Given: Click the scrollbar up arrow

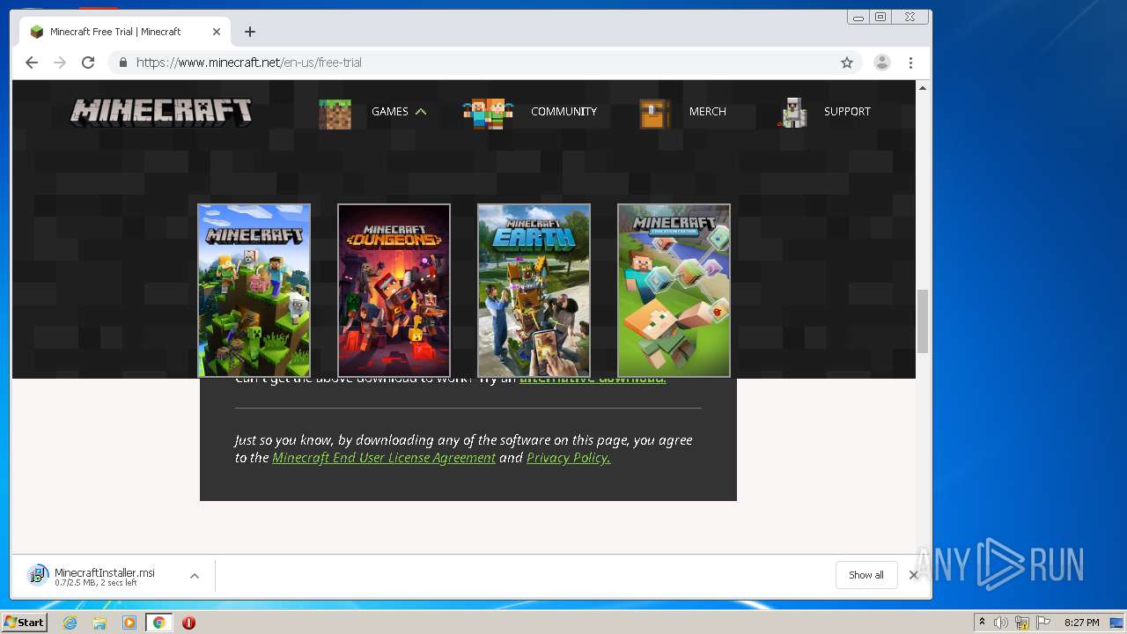Looking at the screenshot, I should click(x=923, y=87).
